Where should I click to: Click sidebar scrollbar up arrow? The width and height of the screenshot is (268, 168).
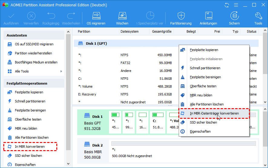68,32
